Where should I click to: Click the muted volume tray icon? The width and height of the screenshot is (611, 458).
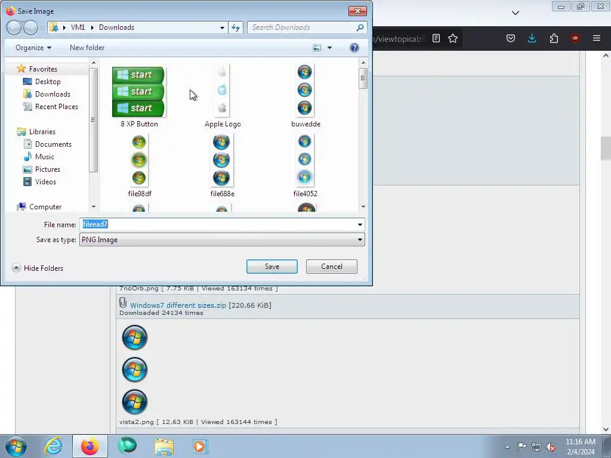pyautogui.click(x=550, y=447)
